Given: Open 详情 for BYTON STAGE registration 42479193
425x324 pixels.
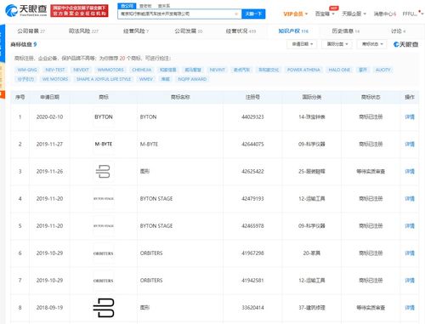Looking at the screenshot, I should pos(410,198).
